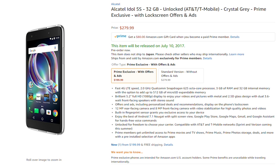Open Details link next to FREE shipping
The image size is (278, 166).
(x=168, y=145)
